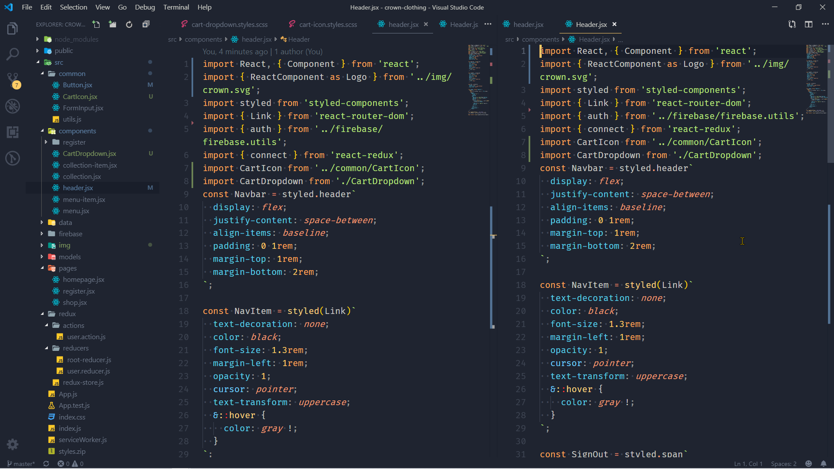Switch to the cart-dropdown.styles.scss tab
The height and width of the screenshot is (469, 834).
230,24
